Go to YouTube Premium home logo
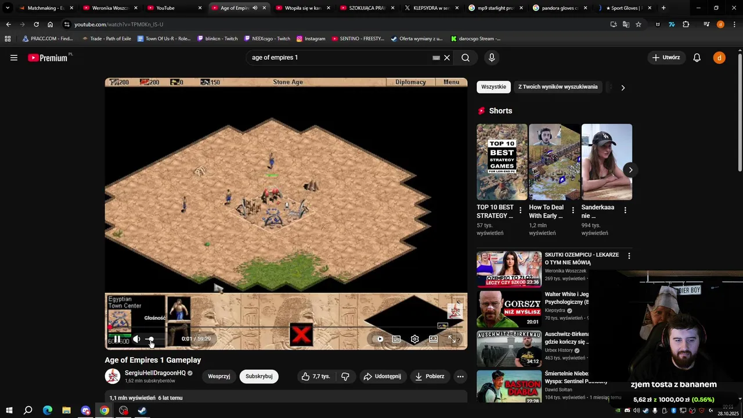The height and width of the screenshot is (418, 743). pyautogui.click(x=48, y=57)
